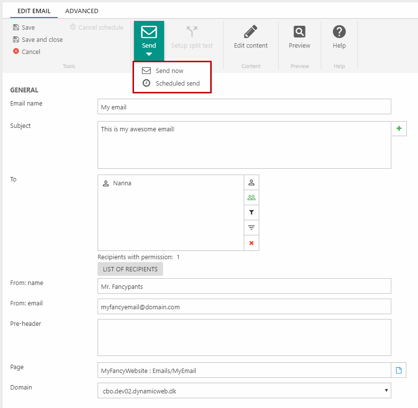Click the red Cancel icon

[16, 52]
